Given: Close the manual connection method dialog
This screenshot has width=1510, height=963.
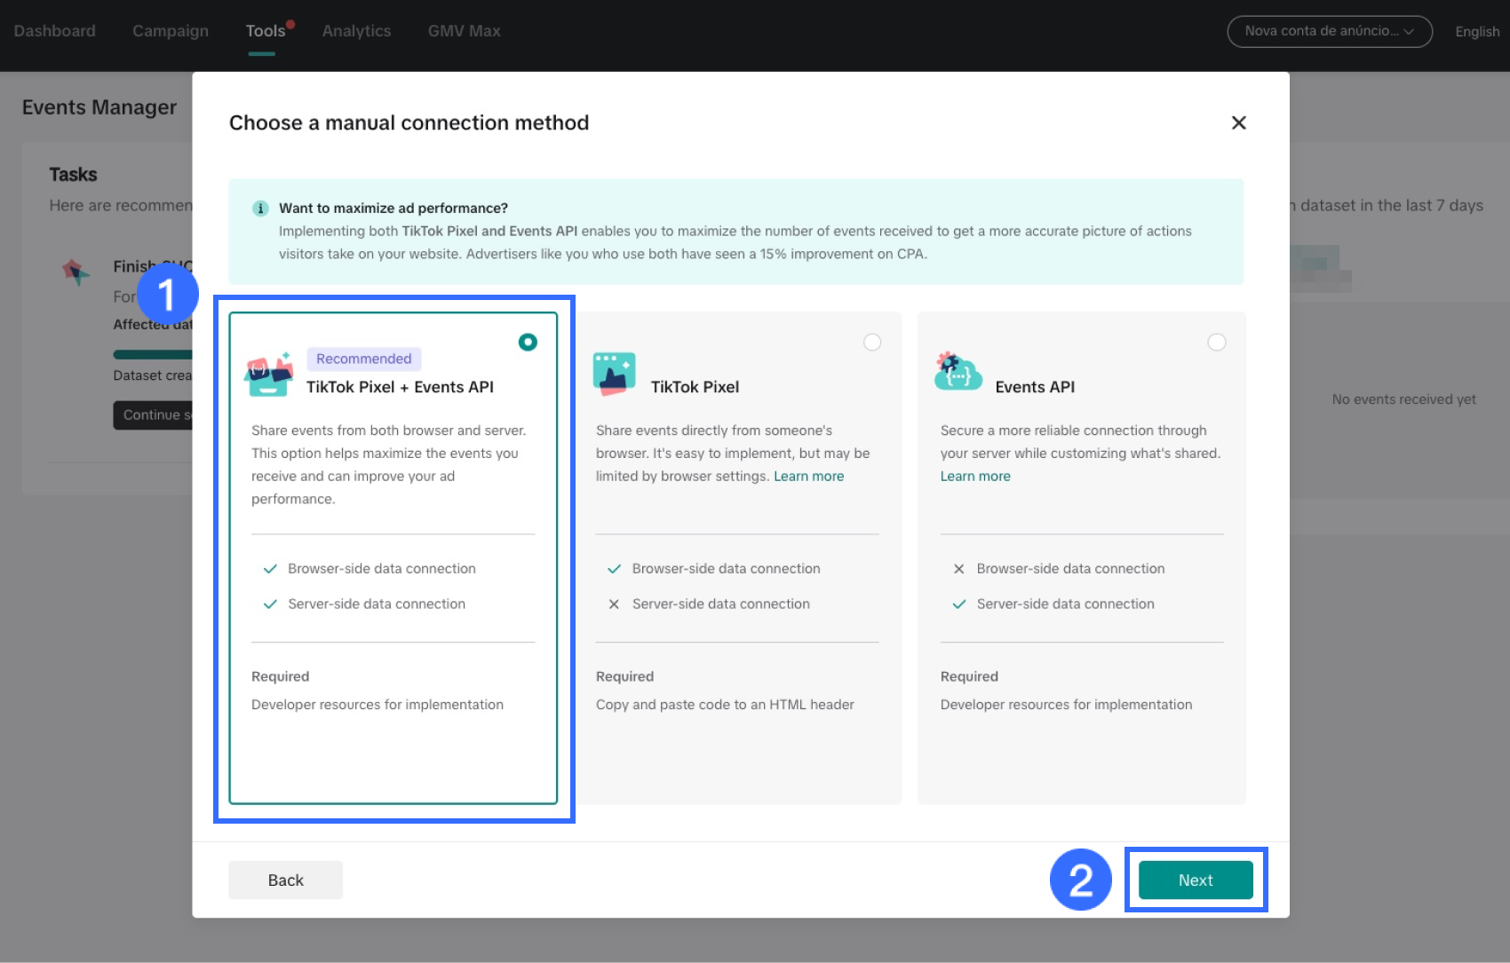Looking at the screenshot, I should pos(1238,122).
